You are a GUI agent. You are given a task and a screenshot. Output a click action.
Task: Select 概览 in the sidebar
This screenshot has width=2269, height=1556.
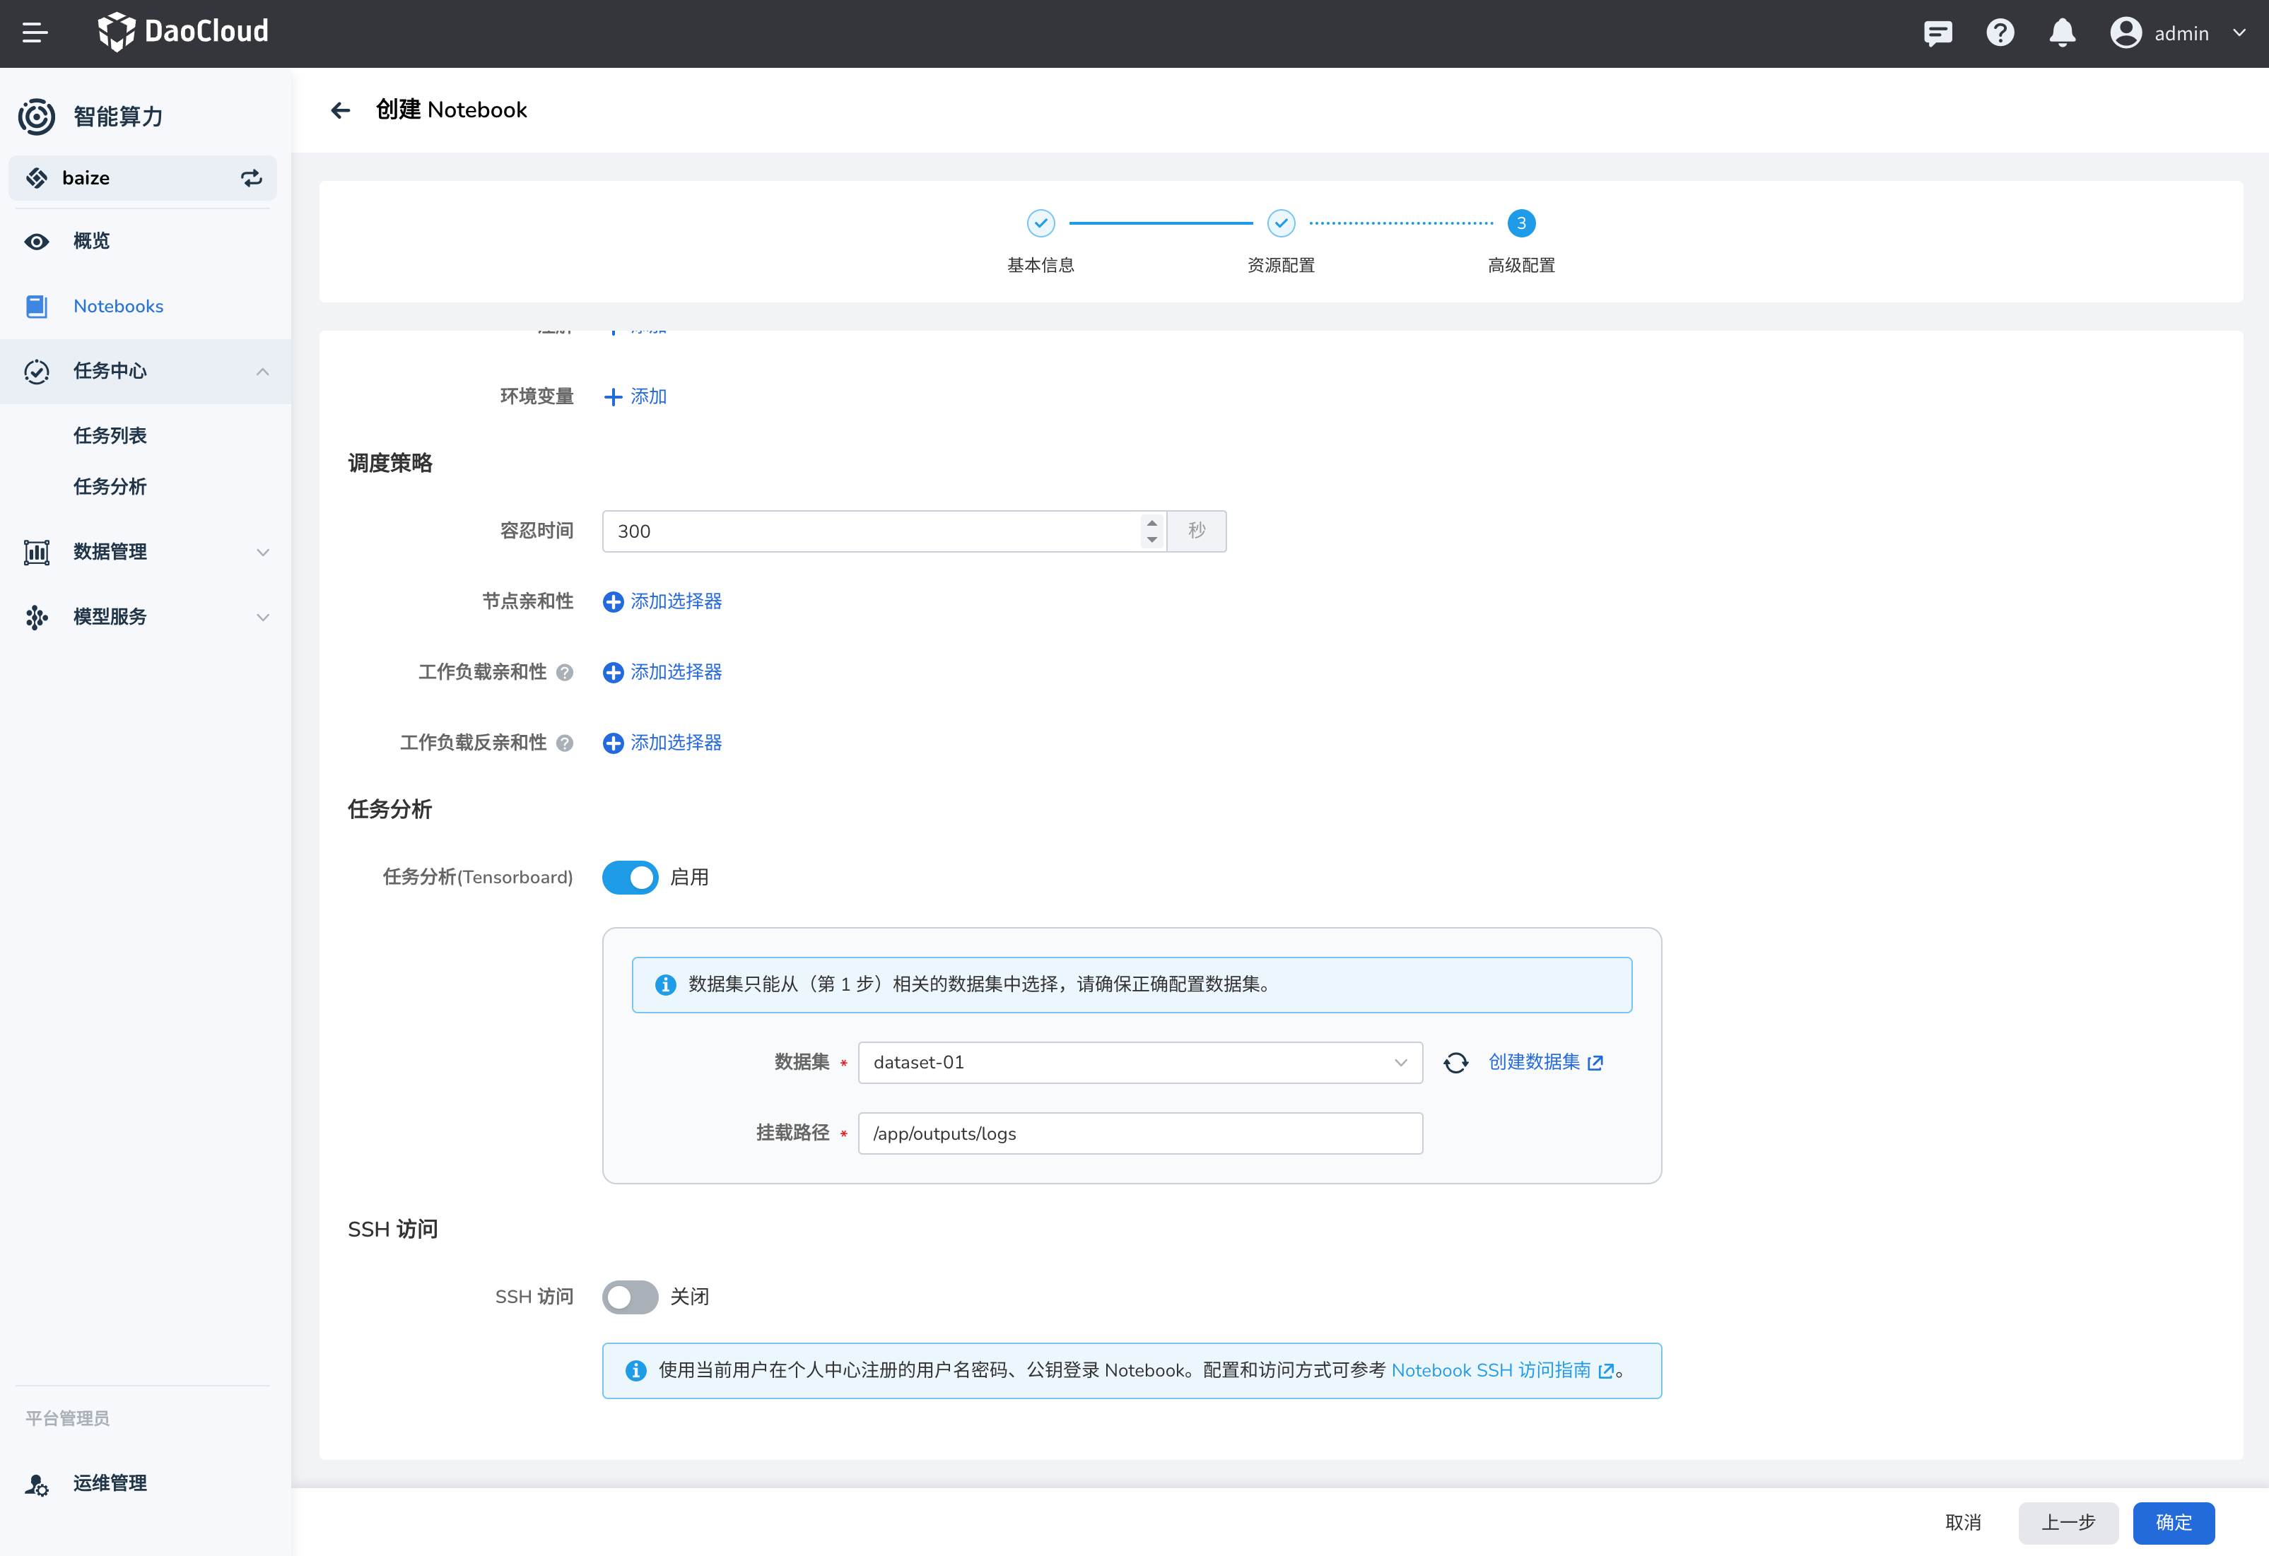93,240
